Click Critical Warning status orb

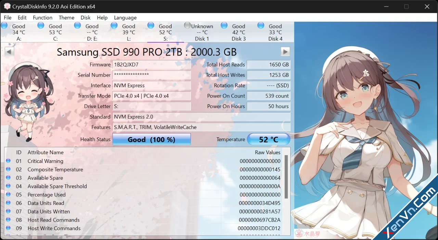click(8, 161)
